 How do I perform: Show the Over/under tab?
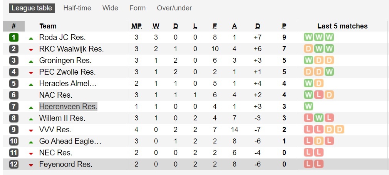174,8
